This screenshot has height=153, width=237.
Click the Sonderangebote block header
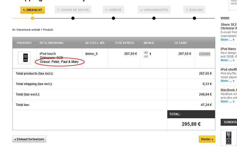point(229,122)
